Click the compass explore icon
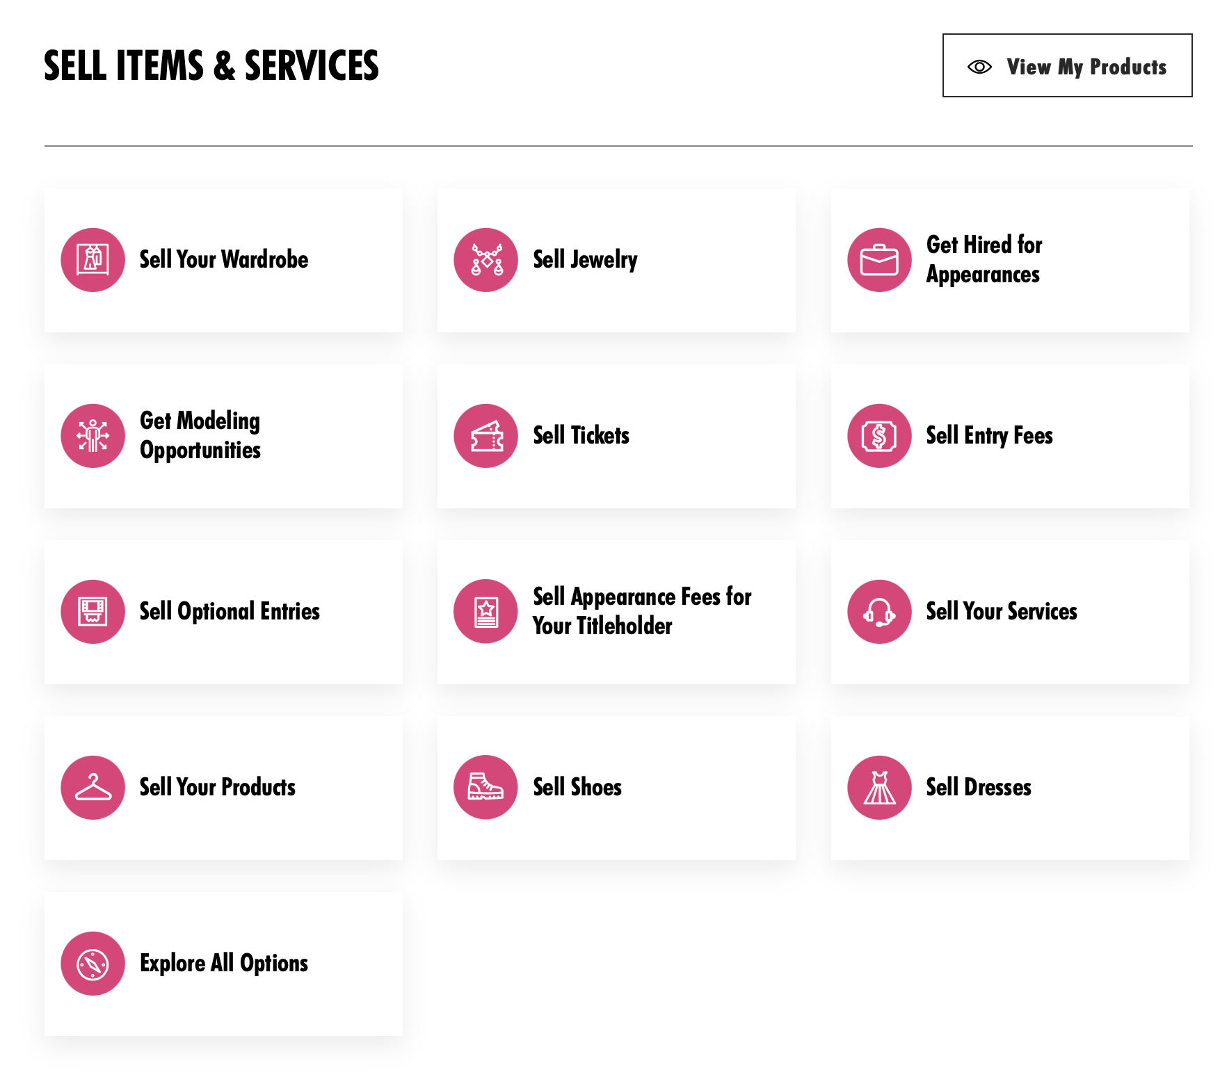 click(93, 964)
